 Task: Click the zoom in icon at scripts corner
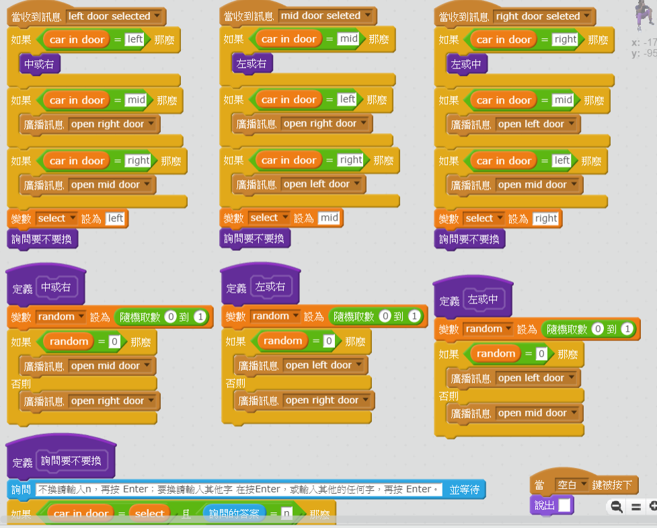pyautogui.click(x=653, y=506)
